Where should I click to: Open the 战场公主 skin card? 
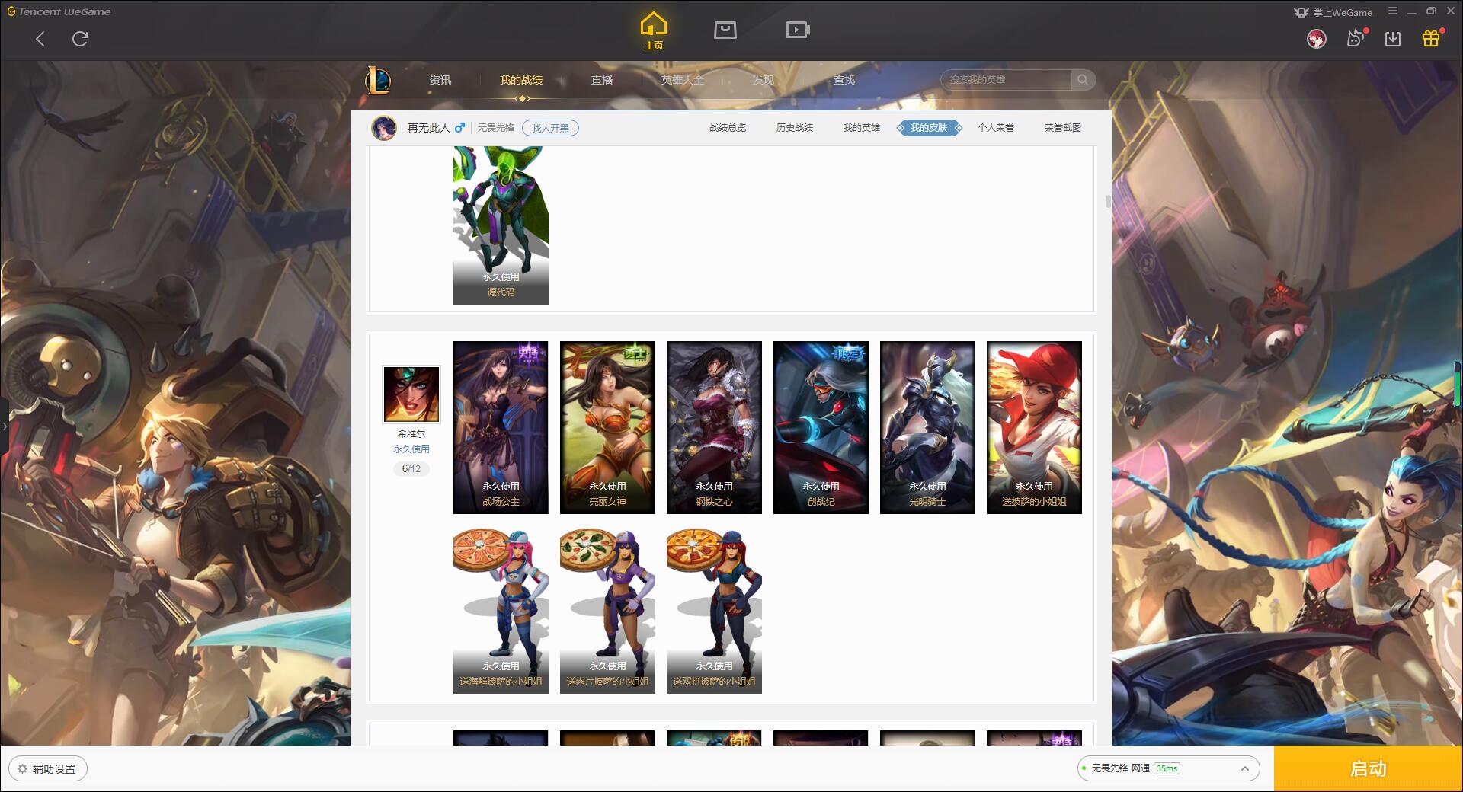(501, 427)
